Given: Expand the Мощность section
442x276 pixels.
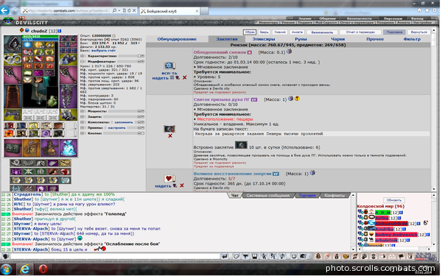Looking at the screenshot, I should (83, 111).
